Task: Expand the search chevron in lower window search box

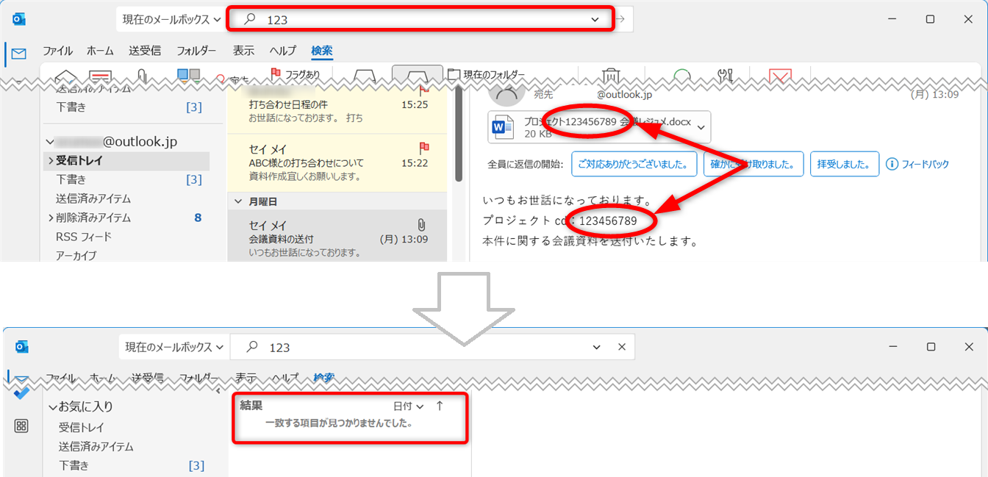Action: [x=596, y=347]
